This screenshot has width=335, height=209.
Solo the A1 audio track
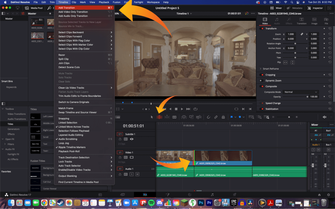coord(313,150)
